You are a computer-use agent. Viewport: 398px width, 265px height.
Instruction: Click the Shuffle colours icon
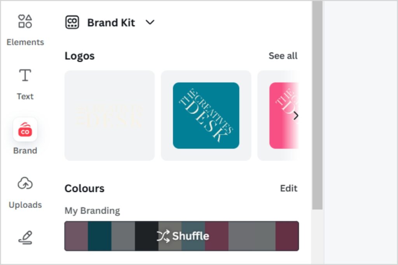coord(163,236)
